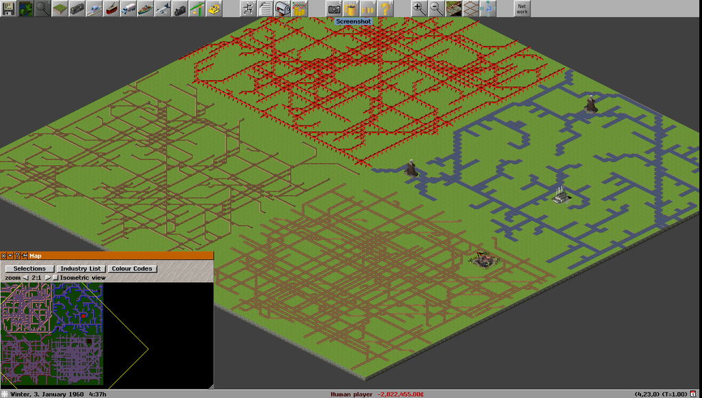Click the Map window resize corner grip

(211, 386)
